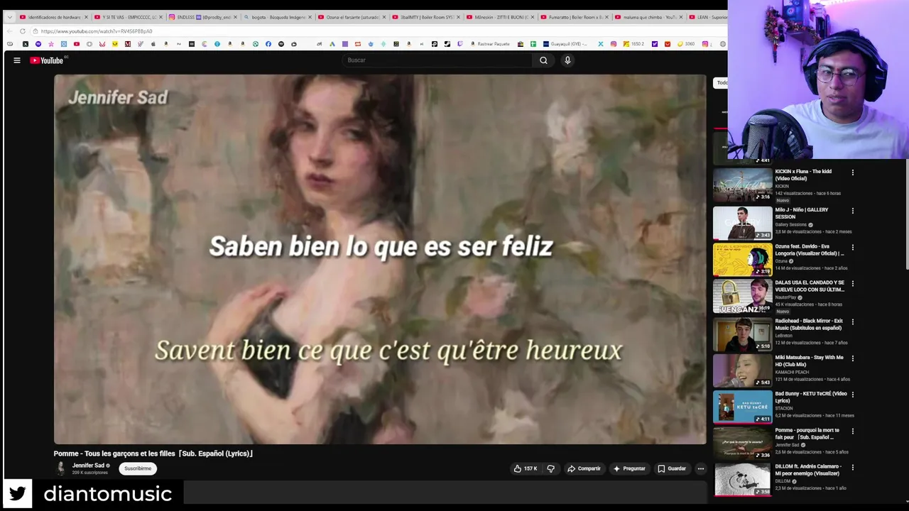909x511 pixels.
Task: Open options menu for Radiohead video
Action: tap(853, 322)
